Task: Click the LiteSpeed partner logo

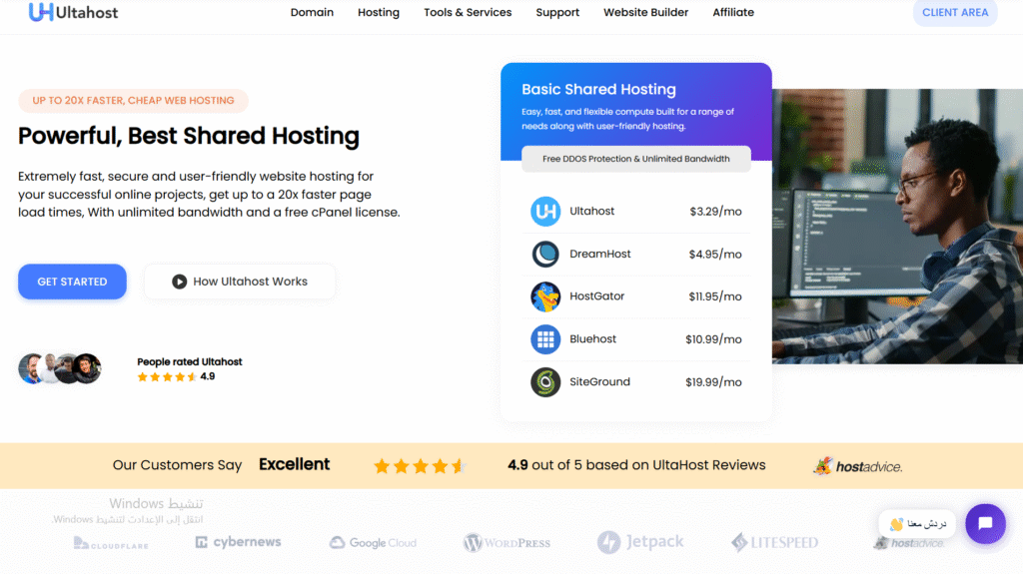Action: point(774,542)
